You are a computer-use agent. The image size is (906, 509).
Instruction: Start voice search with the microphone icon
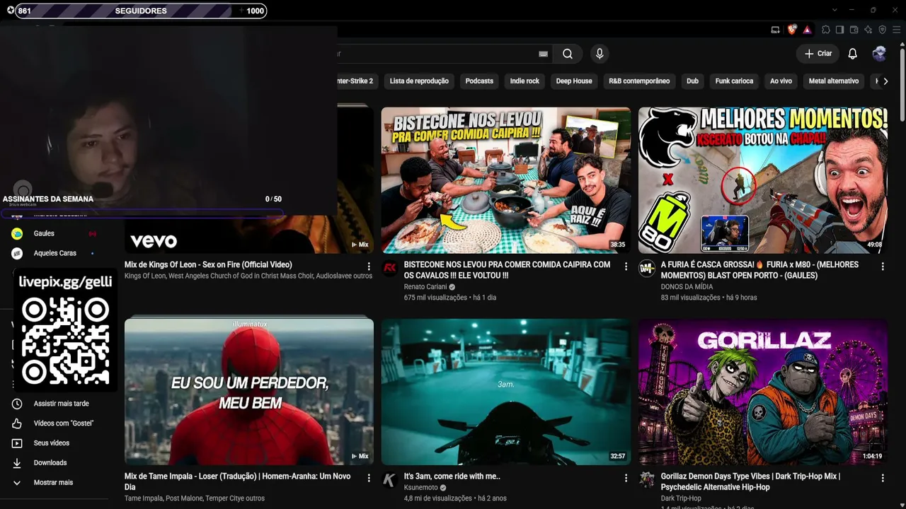(x=600, y=54)
